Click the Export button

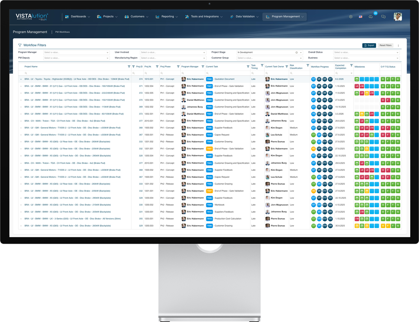tap(369, 45)
